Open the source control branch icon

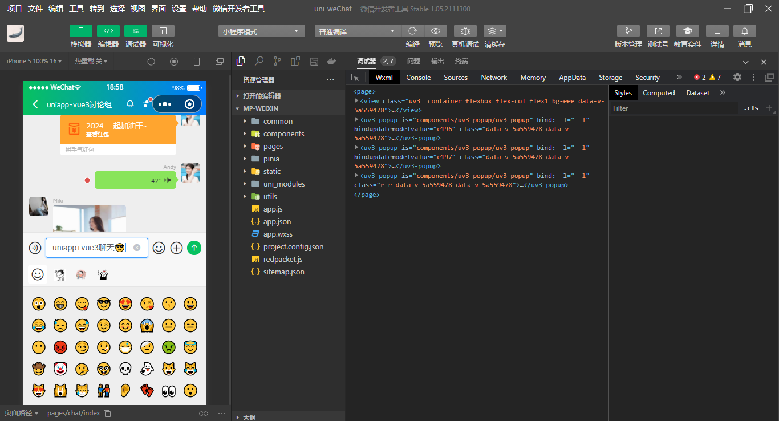(277, 61)
